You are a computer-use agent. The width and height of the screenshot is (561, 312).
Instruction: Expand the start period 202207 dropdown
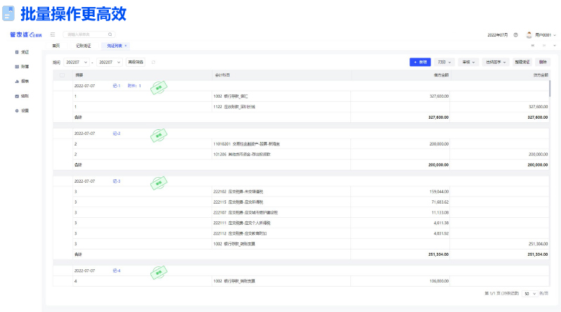click(x=77, y=63)
